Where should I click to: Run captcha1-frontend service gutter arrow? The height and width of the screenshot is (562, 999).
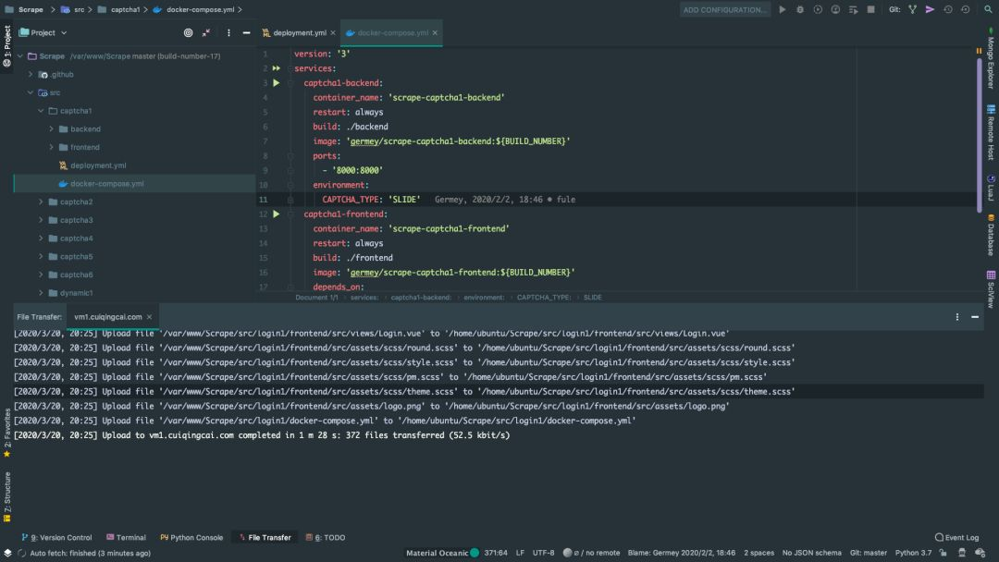point(276,214)
